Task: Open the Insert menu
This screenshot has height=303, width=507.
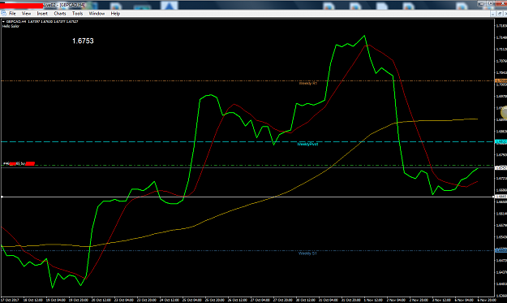Action: point(42,14)
